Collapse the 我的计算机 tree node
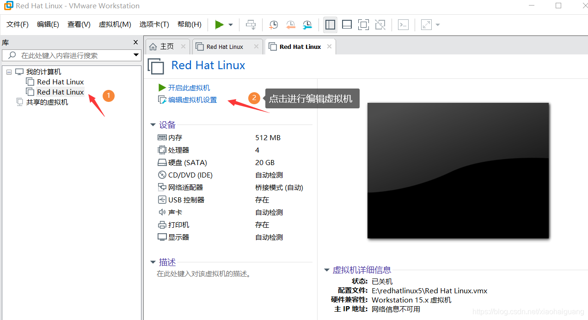This screenshot has width=588, height=320. coord(9,72)
